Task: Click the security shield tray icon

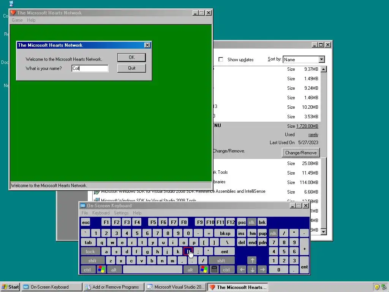Action: [377, 287]
